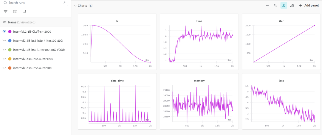Show run internvl2-bs8-lr5e-4-iter1200

click(4, 59)
